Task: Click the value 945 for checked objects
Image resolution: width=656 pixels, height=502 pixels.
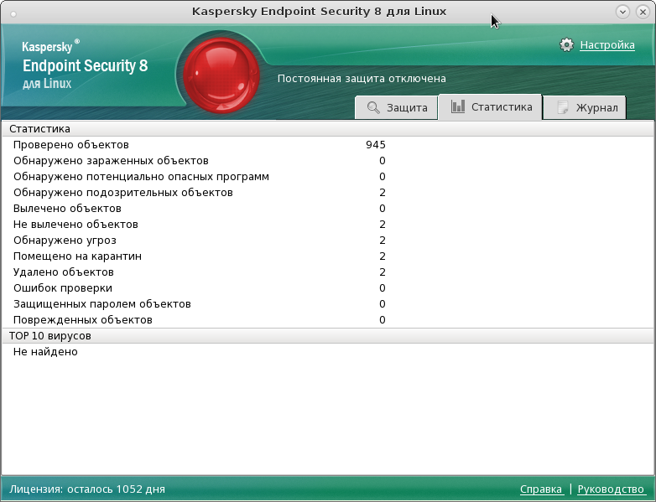Action: click(375, 145)
